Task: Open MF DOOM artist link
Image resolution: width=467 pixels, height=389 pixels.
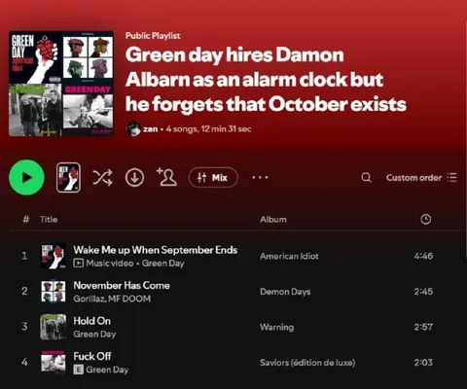Action: pos(129,299)
